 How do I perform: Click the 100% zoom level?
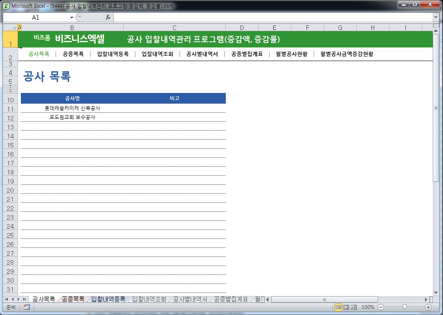point(368,307)
